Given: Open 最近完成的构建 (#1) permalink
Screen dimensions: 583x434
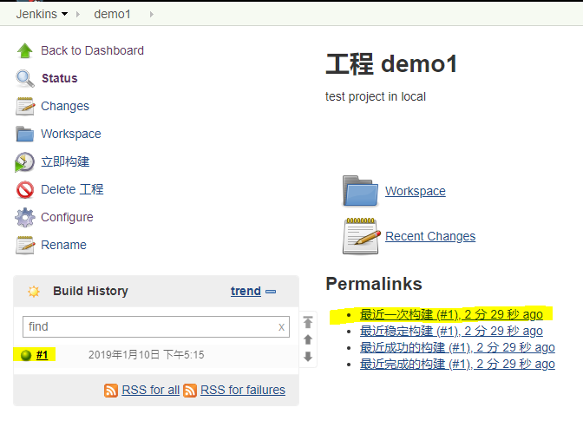Looking at the screenshot, I should [x=457, y=364].
